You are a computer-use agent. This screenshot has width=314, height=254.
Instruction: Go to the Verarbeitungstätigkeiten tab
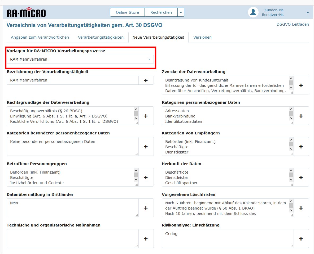[101, 37]
